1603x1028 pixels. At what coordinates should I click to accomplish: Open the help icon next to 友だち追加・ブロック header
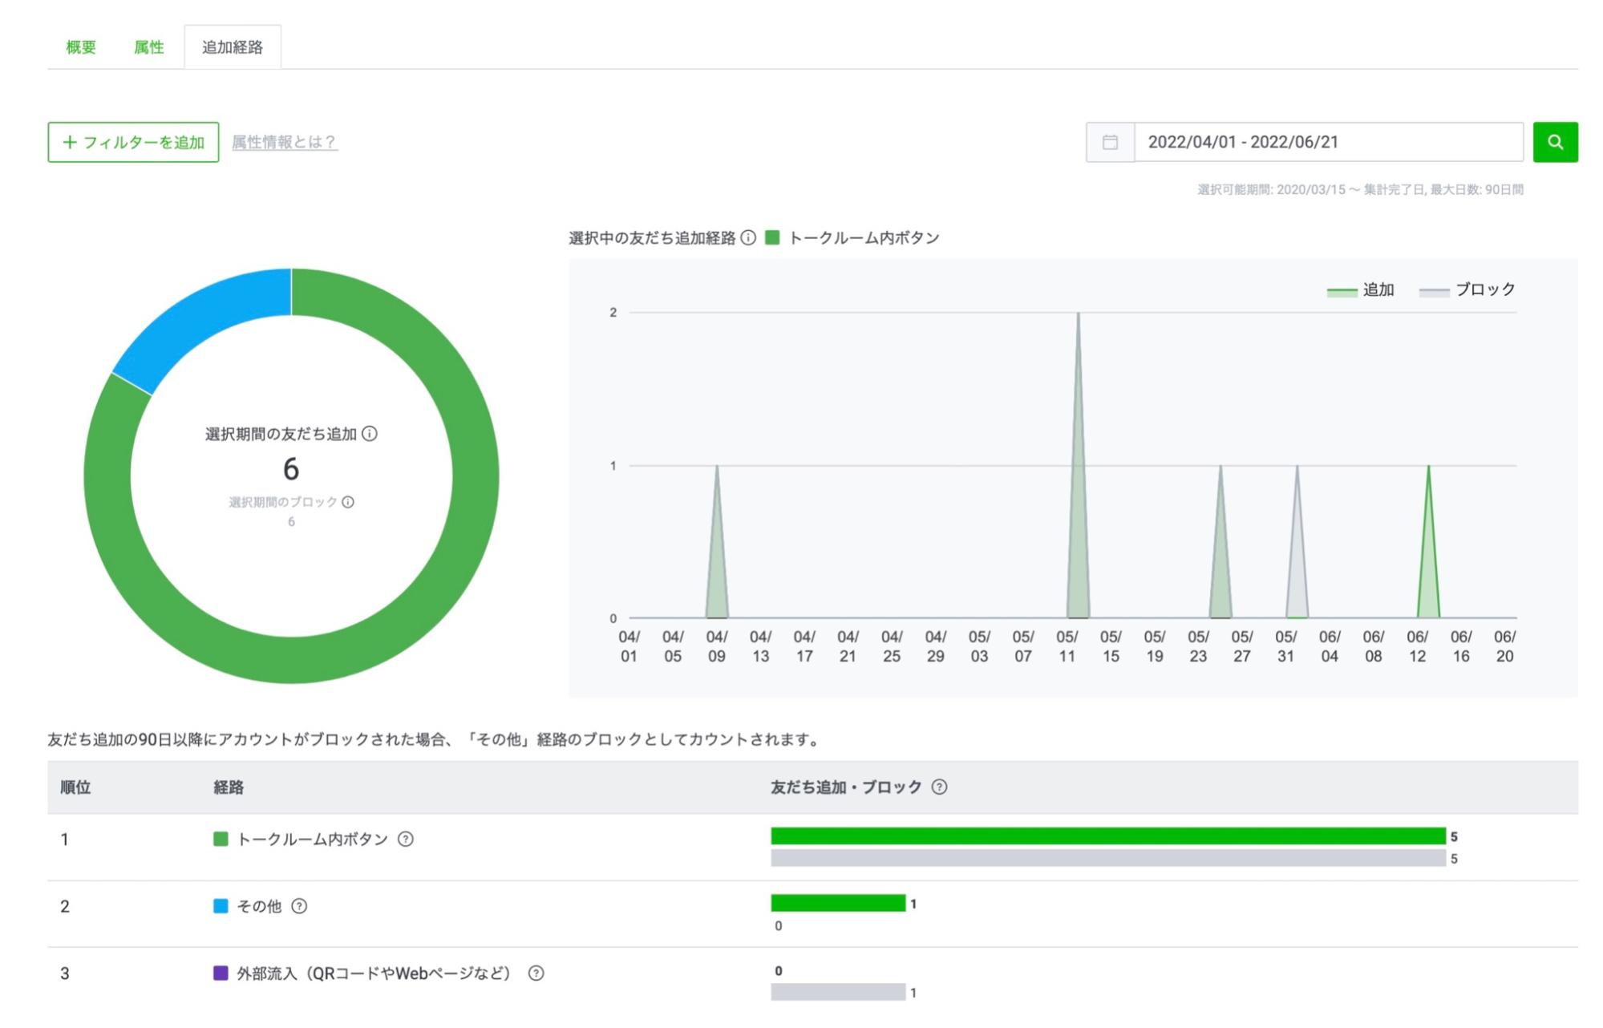click(x=939, y=787)
